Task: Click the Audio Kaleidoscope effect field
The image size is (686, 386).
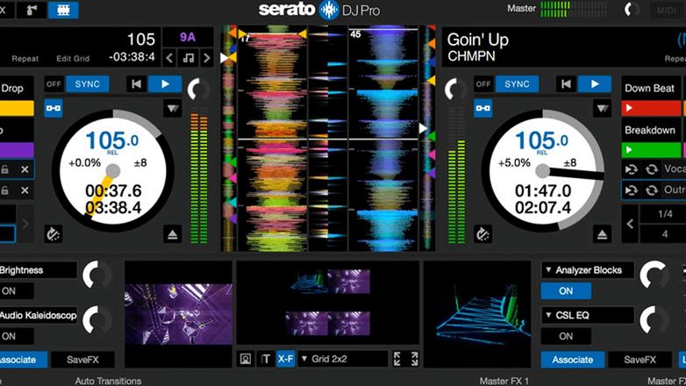Action: [x=38, y=315]
